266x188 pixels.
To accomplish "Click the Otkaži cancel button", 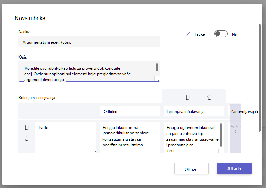I will pos(191,168).
